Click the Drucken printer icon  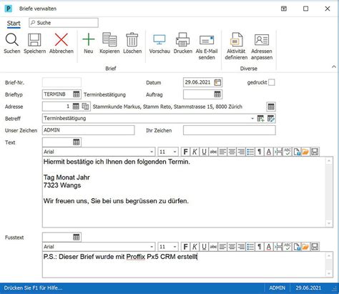pyautogui.click(x=182, y=40)
